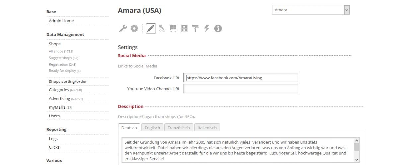Click the microphone icon in toolbar
This screenshot has width=398, height=165.
pos(162,29)
